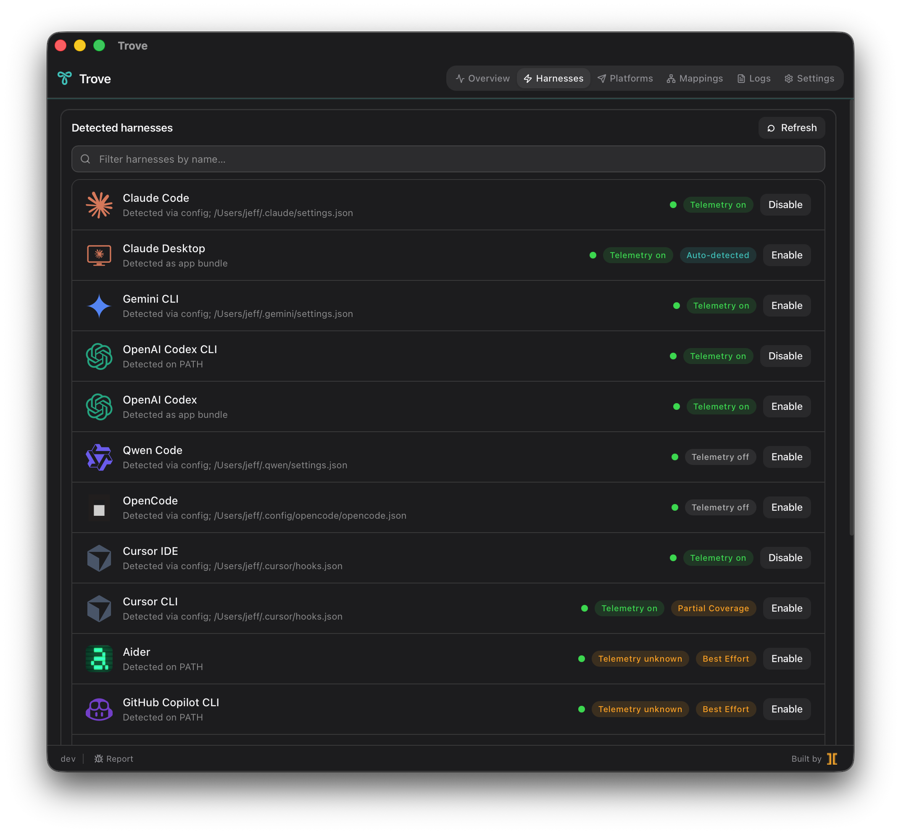Click the OpenAI Codex app bundle logo
Viewport: 901px width, 834px height.
99,407
